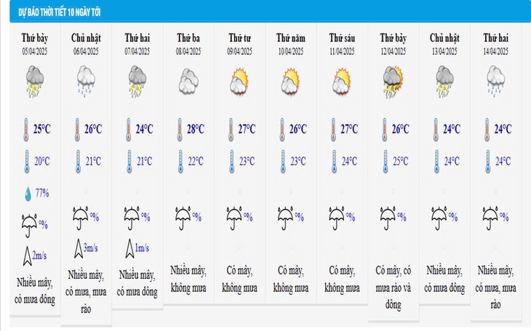Click the umbrella icon in the 12/04/2025 column

coord(388,218)
